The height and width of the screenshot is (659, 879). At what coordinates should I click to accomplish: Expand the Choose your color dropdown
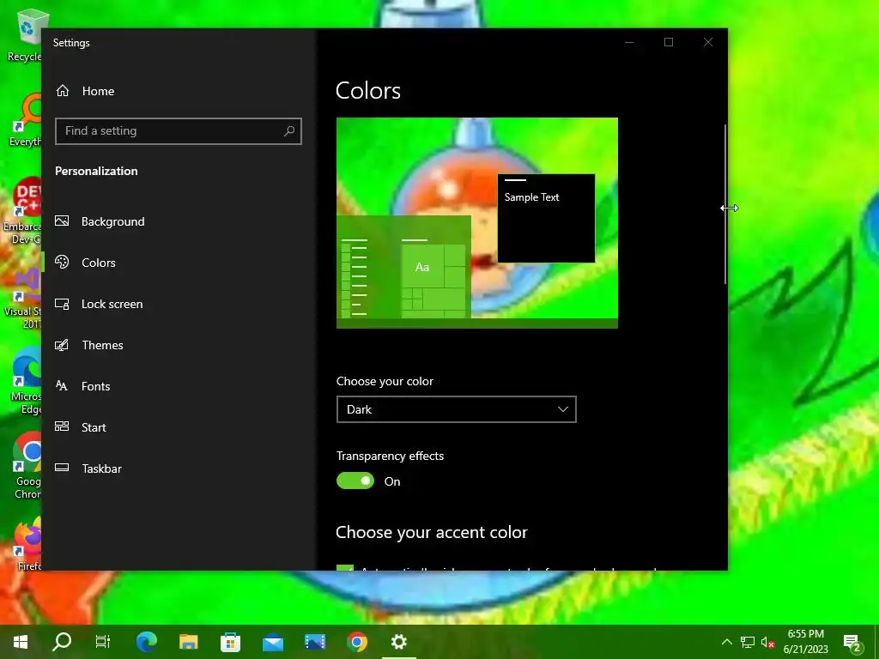tap(457, 409)
